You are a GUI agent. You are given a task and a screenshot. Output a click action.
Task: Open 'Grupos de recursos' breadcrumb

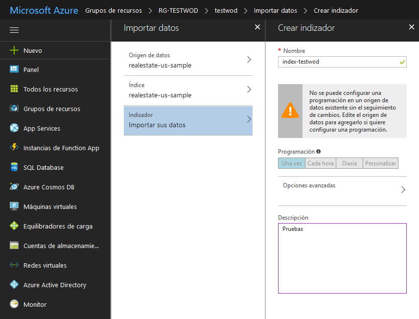coord(114,10)
